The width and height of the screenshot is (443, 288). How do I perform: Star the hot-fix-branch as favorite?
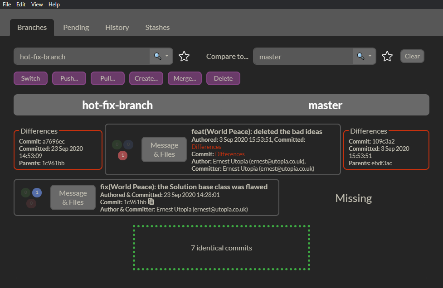(x=184, y=57)
